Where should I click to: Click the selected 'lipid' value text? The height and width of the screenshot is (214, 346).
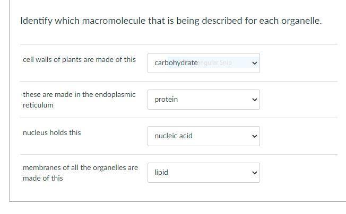click(x=161, y=173)
